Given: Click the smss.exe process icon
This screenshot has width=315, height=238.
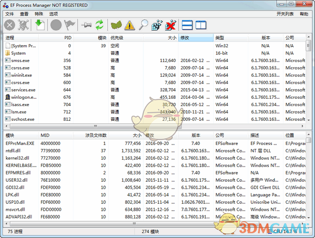Looking at the screenshot, I should point(8,60).
